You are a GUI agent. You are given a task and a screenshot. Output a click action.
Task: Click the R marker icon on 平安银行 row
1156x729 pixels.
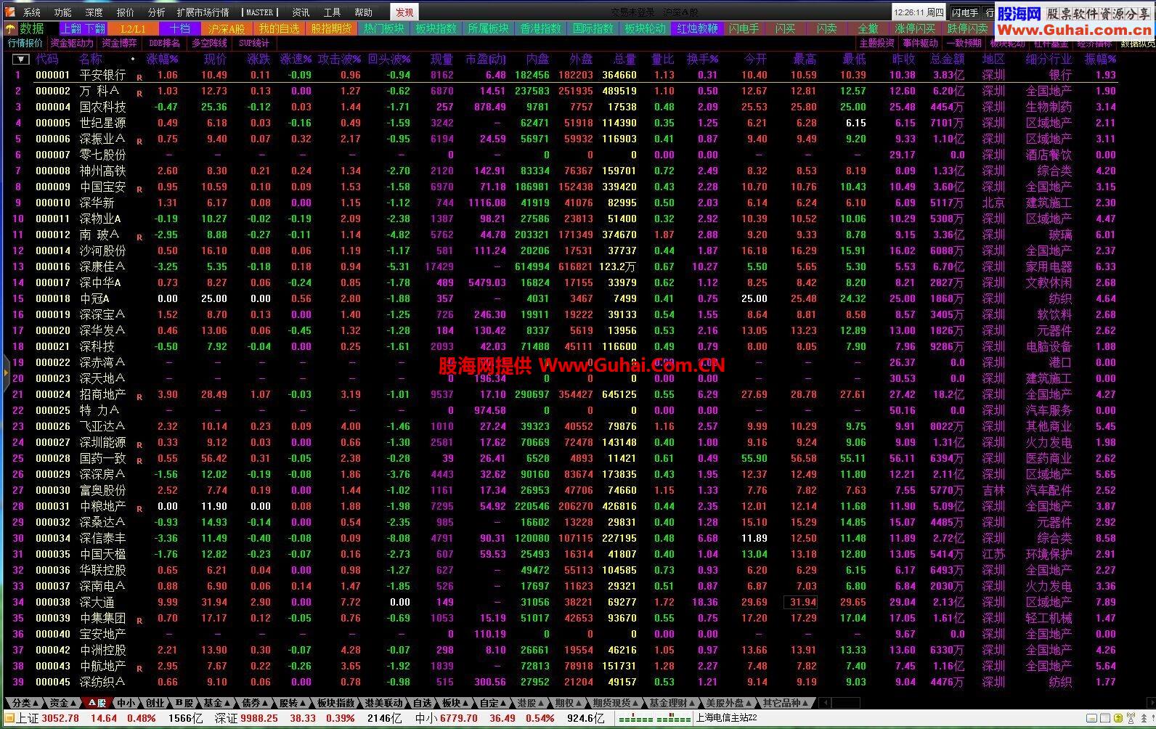point(139,78)
